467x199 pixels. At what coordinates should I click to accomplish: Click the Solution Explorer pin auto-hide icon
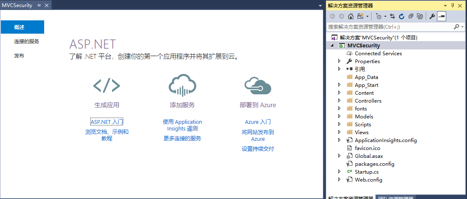coord(452,5)
